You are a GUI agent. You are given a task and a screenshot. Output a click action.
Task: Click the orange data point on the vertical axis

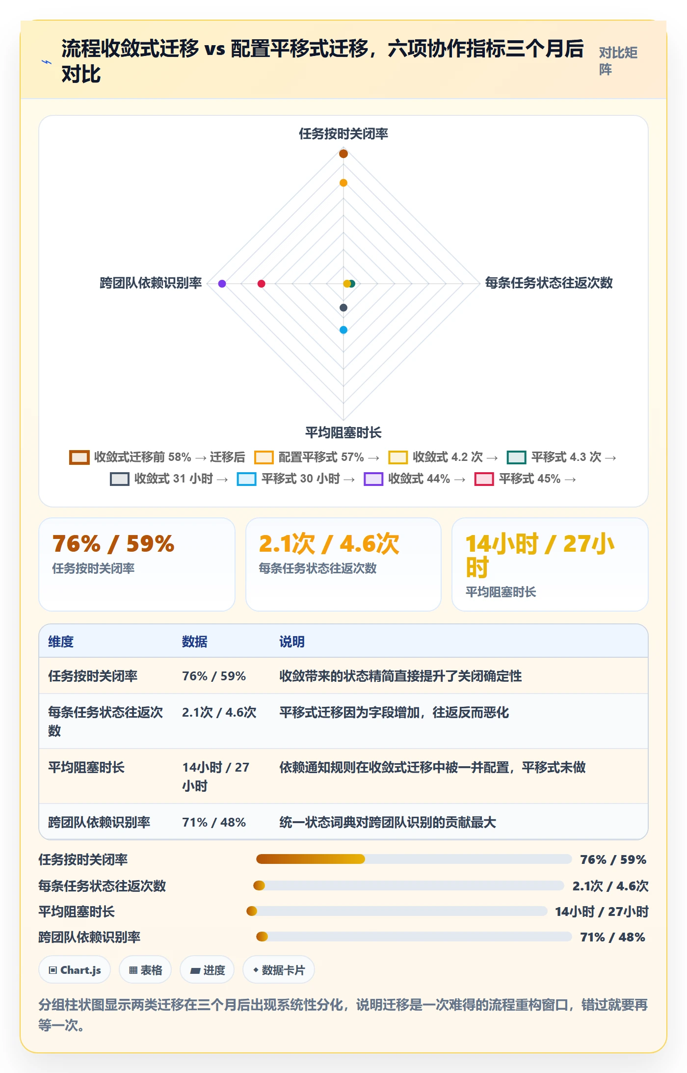[x=343, y=183]
